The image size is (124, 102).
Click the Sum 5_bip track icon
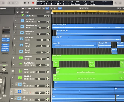coord(22,39)
